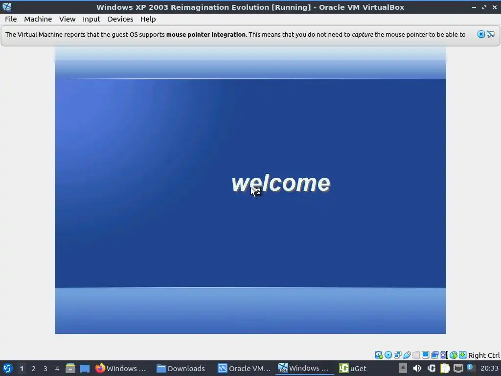The width and height of the screenshot is (501, 376).
Task: Switch to virtual desktop 2
Action: pyautogui.click(x=33, y=369)
